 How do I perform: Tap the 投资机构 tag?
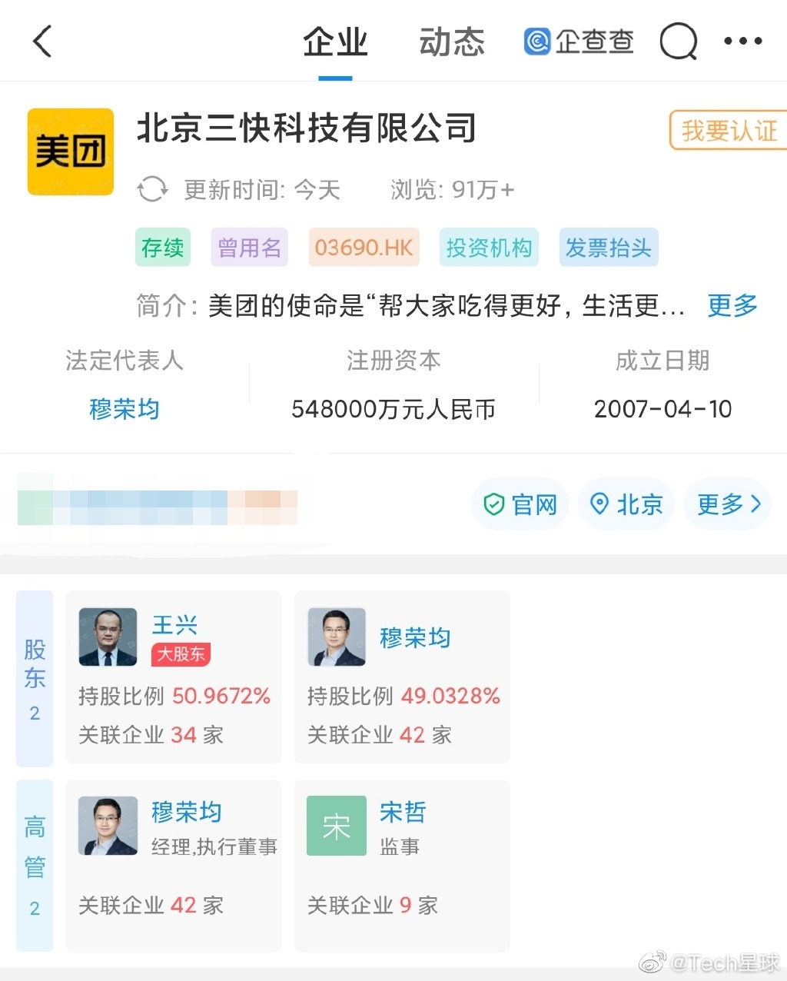[x=489, y=248]
